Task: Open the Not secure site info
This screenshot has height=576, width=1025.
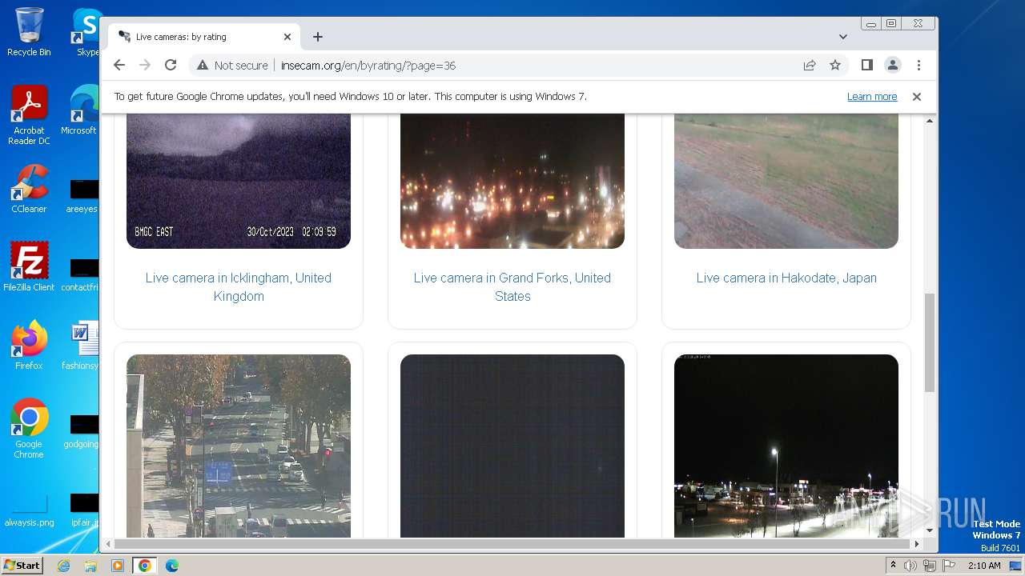Action: (232, 66)
